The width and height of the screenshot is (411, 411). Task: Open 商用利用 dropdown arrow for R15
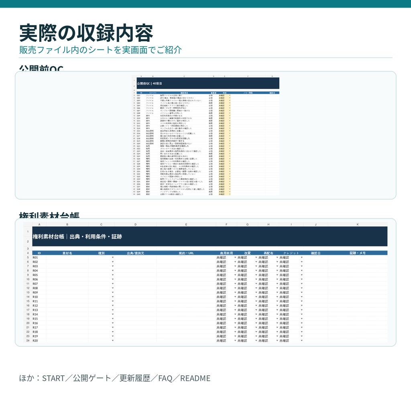[235, 319]
